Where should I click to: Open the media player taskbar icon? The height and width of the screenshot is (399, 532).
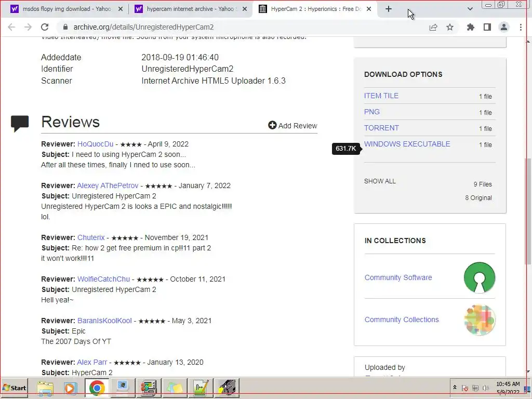click(x=70, y=388)
